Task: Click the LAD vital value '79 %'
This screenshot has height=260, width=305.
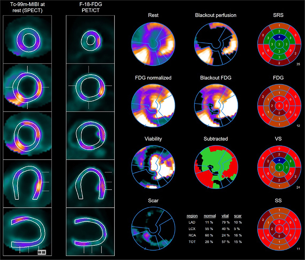Action: (x=226, y=222)
